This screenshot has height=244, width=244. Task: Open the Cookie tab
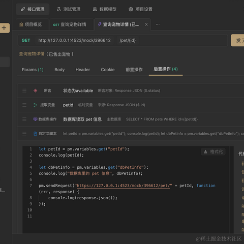[x=108, y=70]
